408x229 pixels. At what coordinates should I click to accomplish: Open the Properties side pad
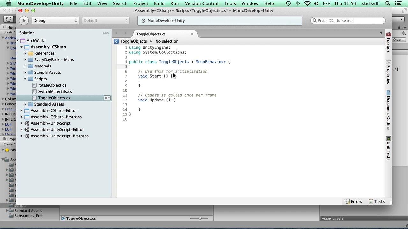pos(388,72)
